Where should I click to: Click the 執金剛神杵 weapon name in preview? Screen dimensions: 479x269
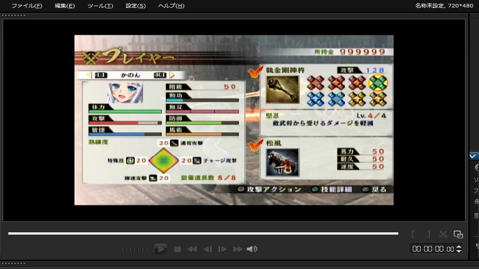coord(285,70)
